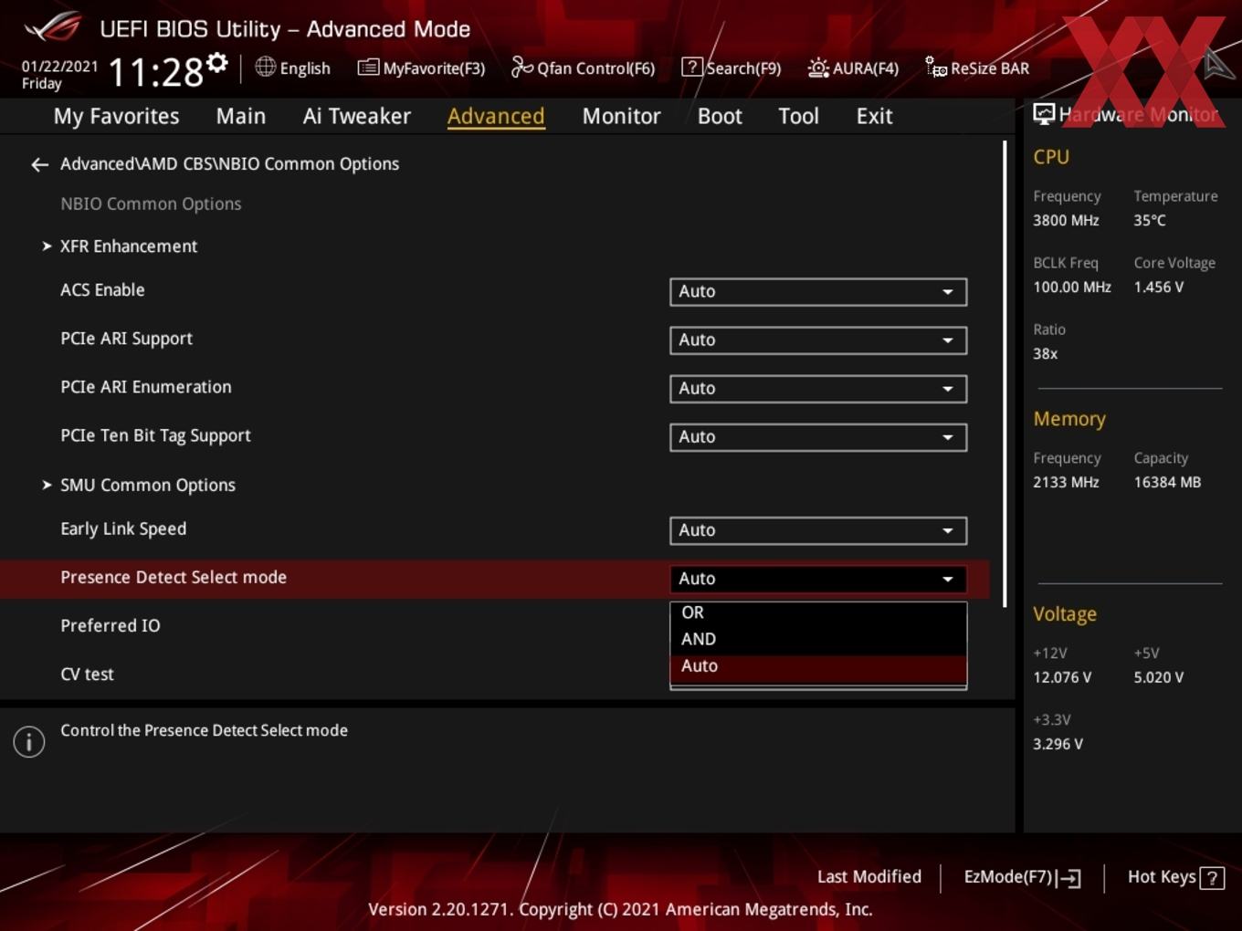
Task: Click the settings list vertical scrollbar
Action: tap(1005, 374)
